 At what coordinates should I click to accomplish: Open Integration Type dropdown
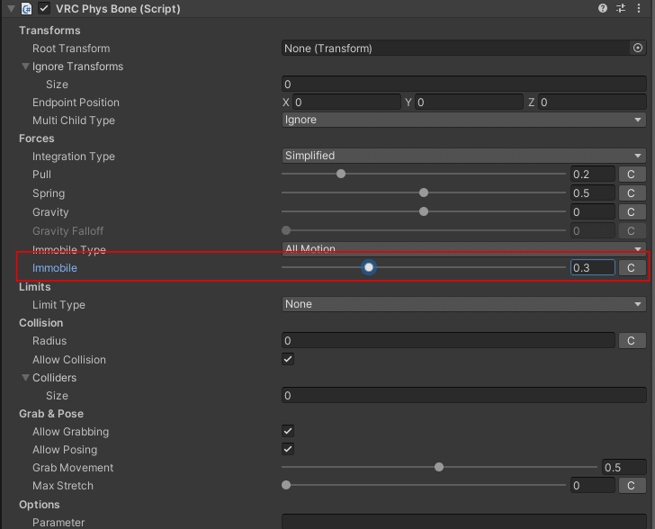(x=464, y=156)
